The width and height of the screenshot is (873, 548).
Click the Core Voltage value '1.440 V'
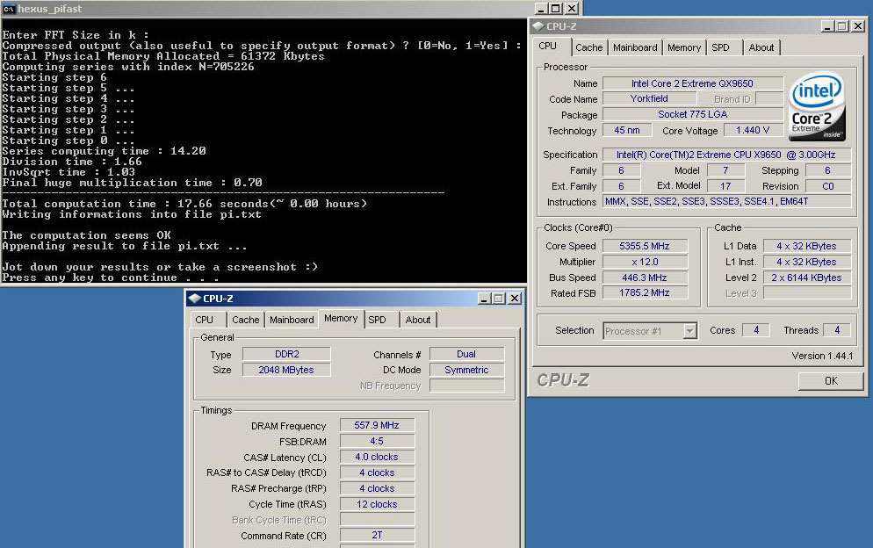[x=753, y=130]
